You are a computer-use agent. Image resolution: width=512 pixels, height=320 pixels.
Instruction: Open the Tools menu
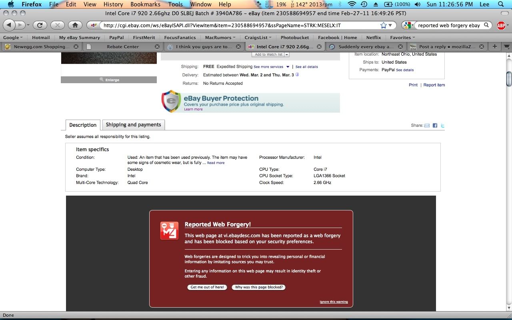click(x=175, y=4)
